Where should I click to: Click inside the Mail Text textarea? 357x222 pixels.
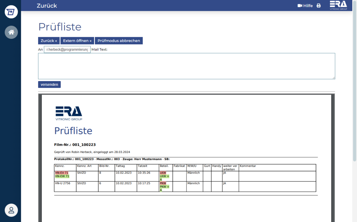(187, 65)
